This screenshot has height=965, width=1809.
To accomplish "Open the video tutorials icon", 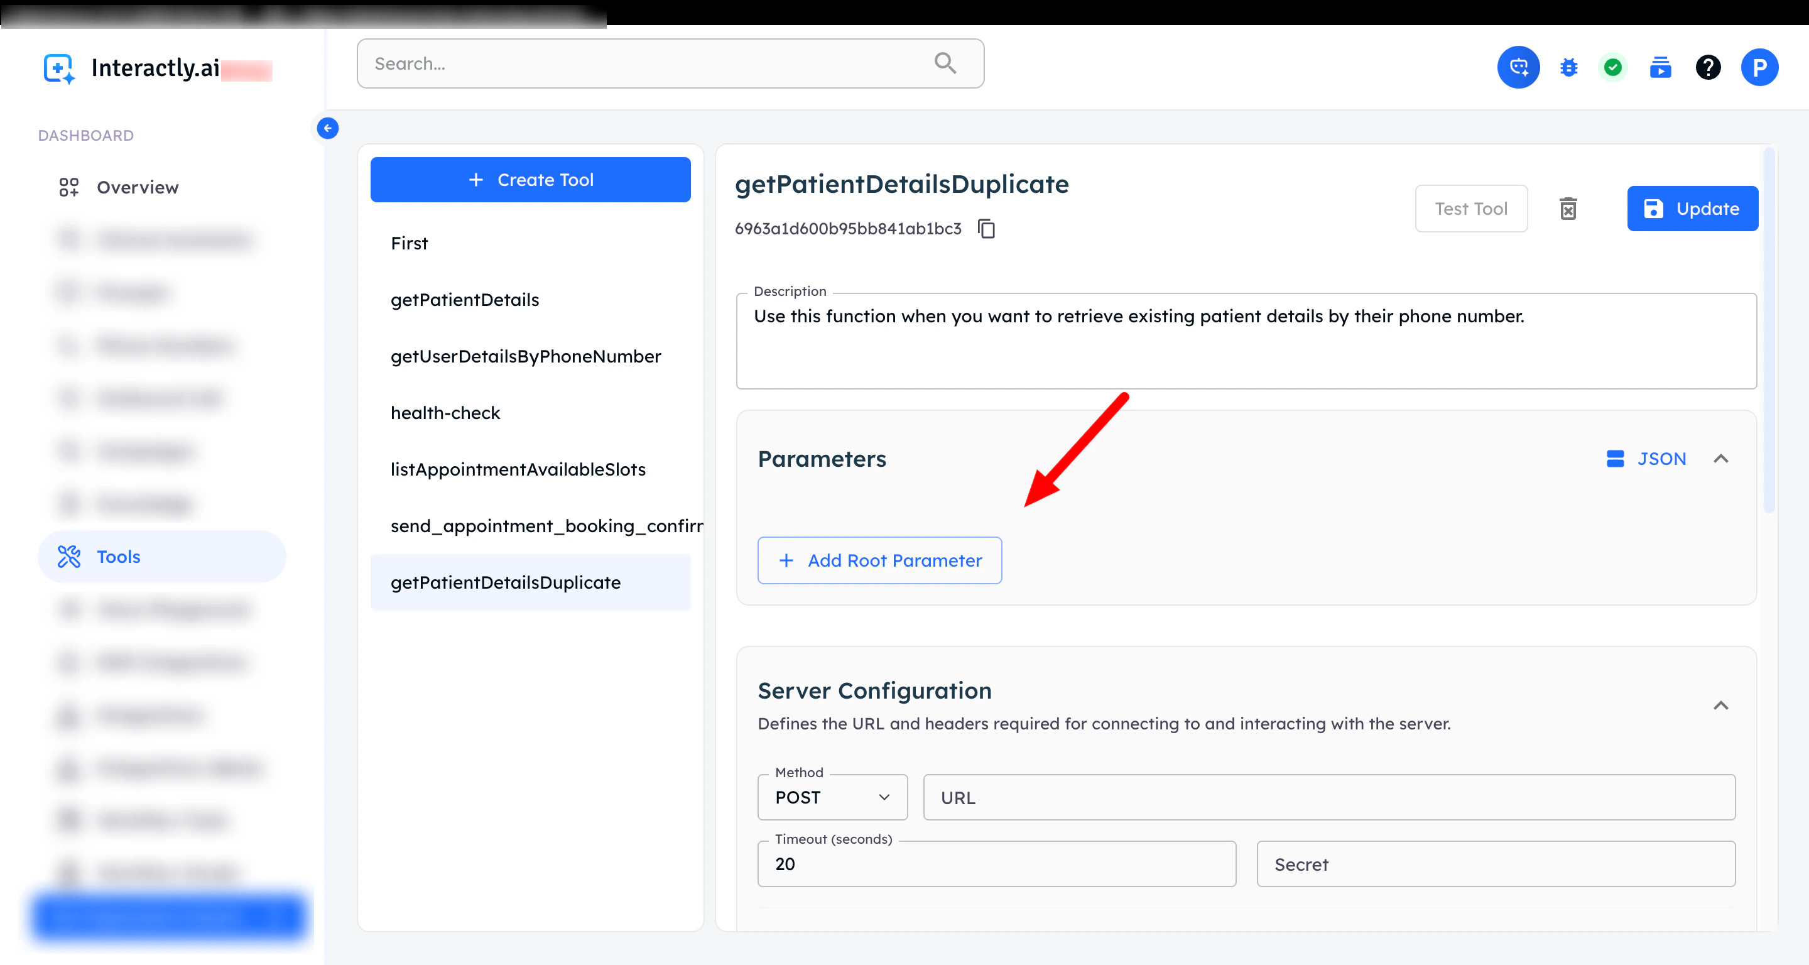I will click(x=1660, y=67).
